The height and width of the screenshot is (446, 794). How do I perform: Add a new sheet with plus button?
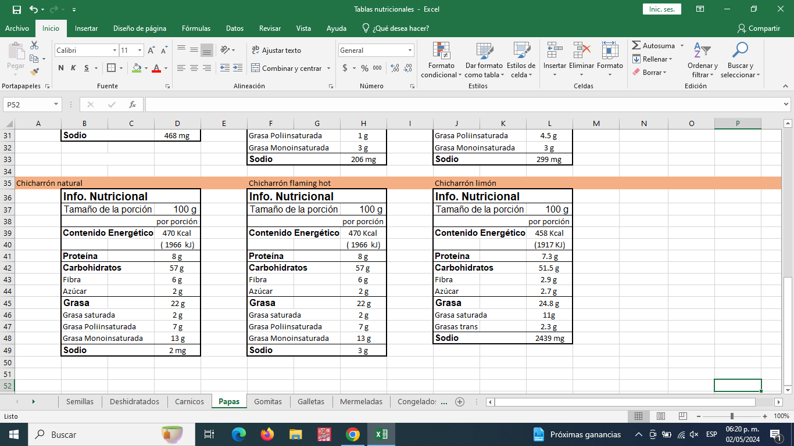[460, 401]
